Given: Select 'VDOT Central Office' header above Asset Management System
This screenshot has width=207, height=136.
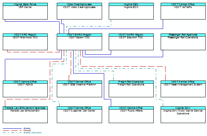Looking at the screenshot, I should point(183,82).
